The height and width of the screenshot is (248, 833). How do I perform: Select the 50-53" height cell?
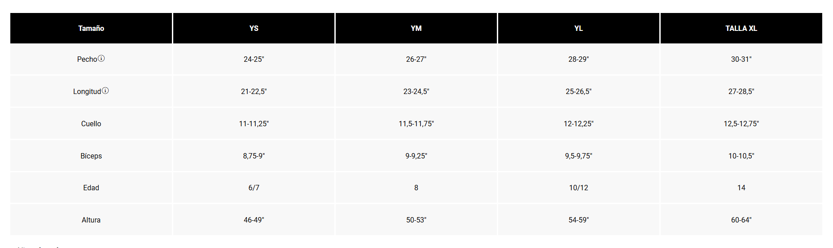coord(416,220)
